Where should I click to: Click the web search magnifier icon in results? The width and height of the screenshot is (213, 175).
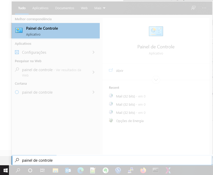click(x=17, y=70)
